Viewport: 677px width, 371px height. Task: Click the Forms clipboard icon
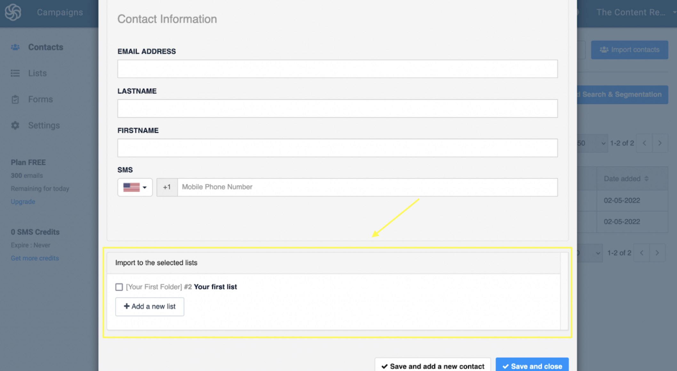coord(15,99)
